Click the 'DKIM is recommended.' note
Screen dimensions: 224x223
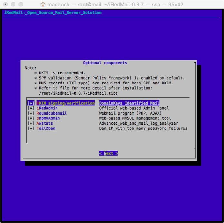(62, 73)
